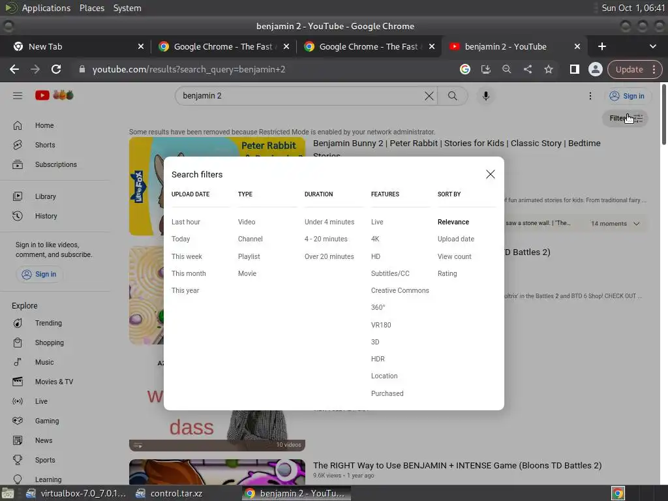The width and height of the screenshot is (668, 501).
Task: Open the Chrome profile avatar
Action: click(595, 69)
